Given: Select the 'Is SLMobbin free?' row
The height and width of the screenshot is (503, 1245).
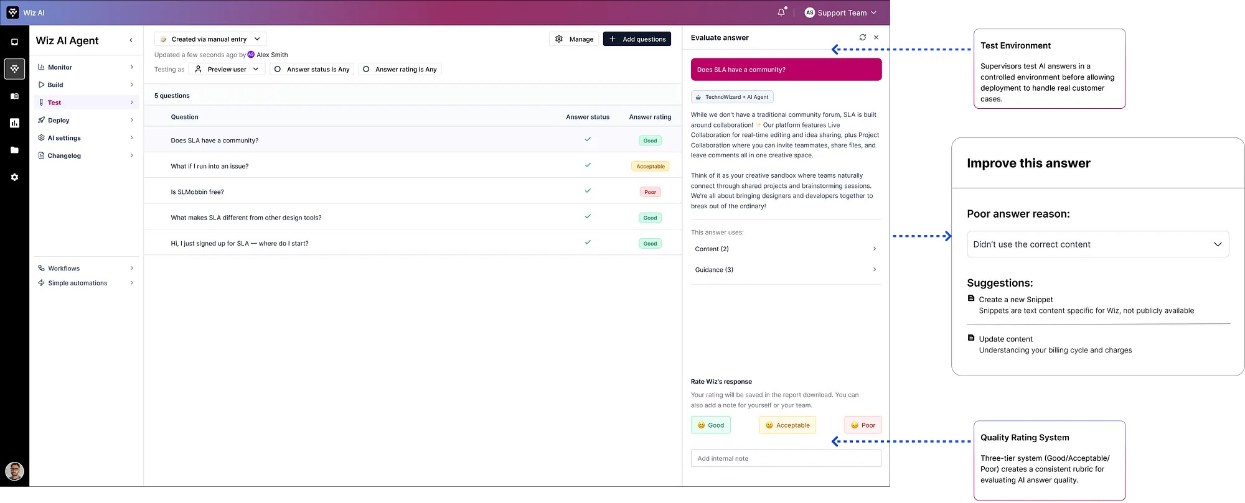Looking at the screenshot, I should (x=413, y=192).
